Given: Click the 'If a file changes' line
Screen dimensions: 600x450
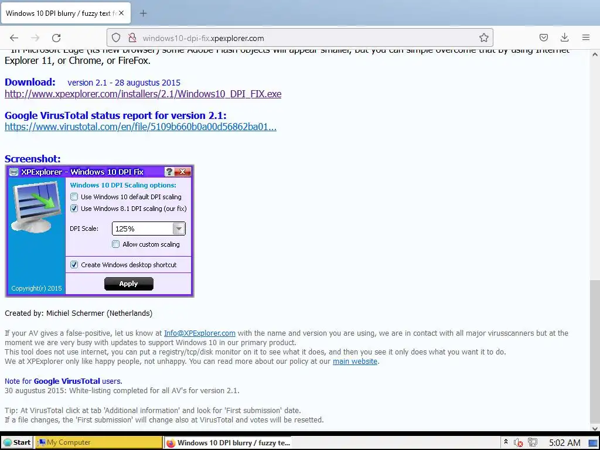Looking at the screenshot, I should pyautogui.click(x=164, y=420).
